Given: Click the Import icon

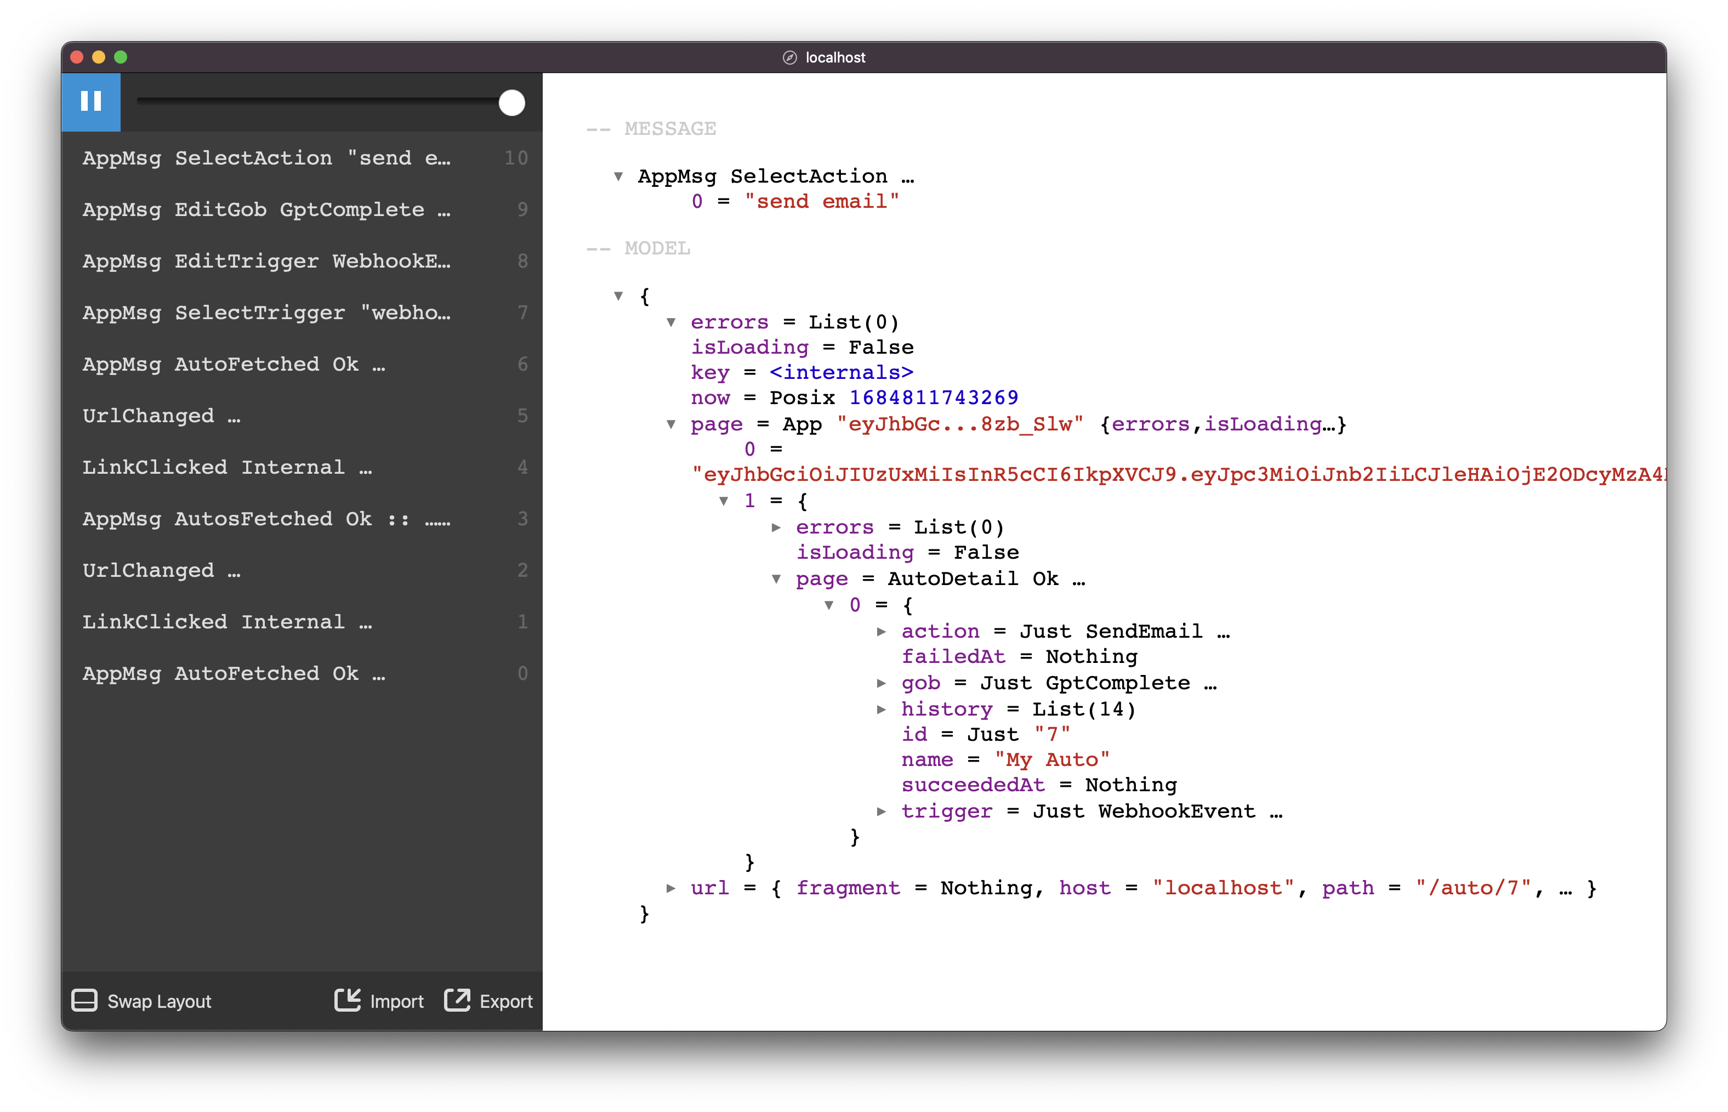Looking at the screenshot, I should tap(349, 1001).
